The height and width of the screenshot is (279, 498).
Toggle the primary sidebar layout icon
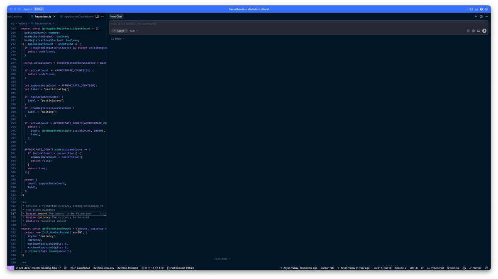(x=471, y=9)
